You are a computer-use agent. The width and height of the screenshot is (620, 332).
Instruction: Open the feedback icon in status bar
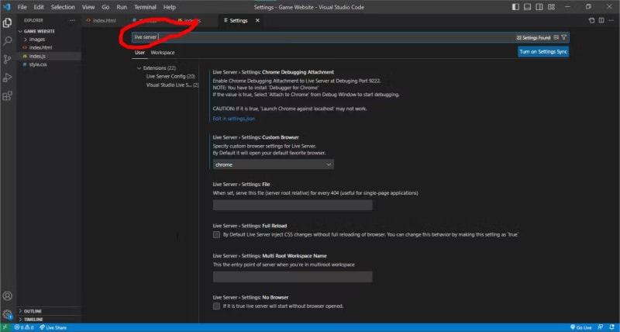(x=600, y=327)
